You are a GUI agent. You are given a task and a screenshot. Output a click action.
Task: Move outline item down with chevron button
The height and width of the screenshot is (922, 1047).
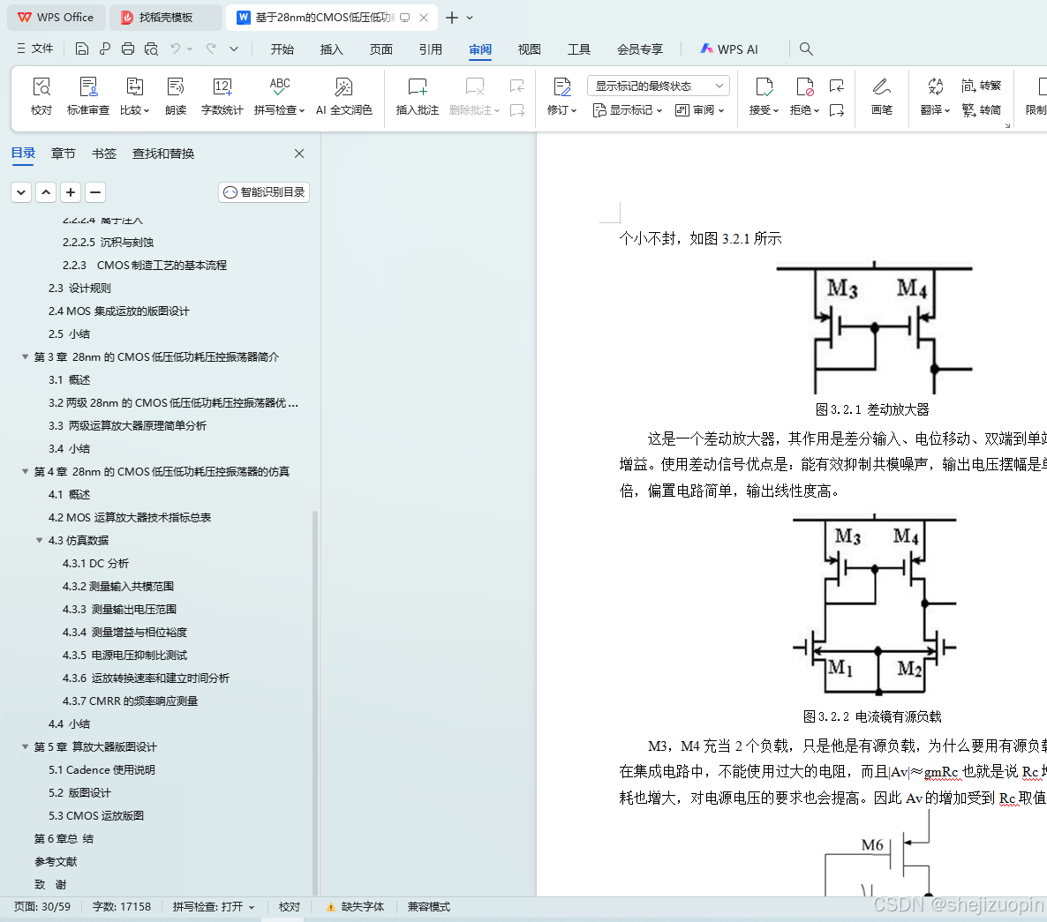21,192
